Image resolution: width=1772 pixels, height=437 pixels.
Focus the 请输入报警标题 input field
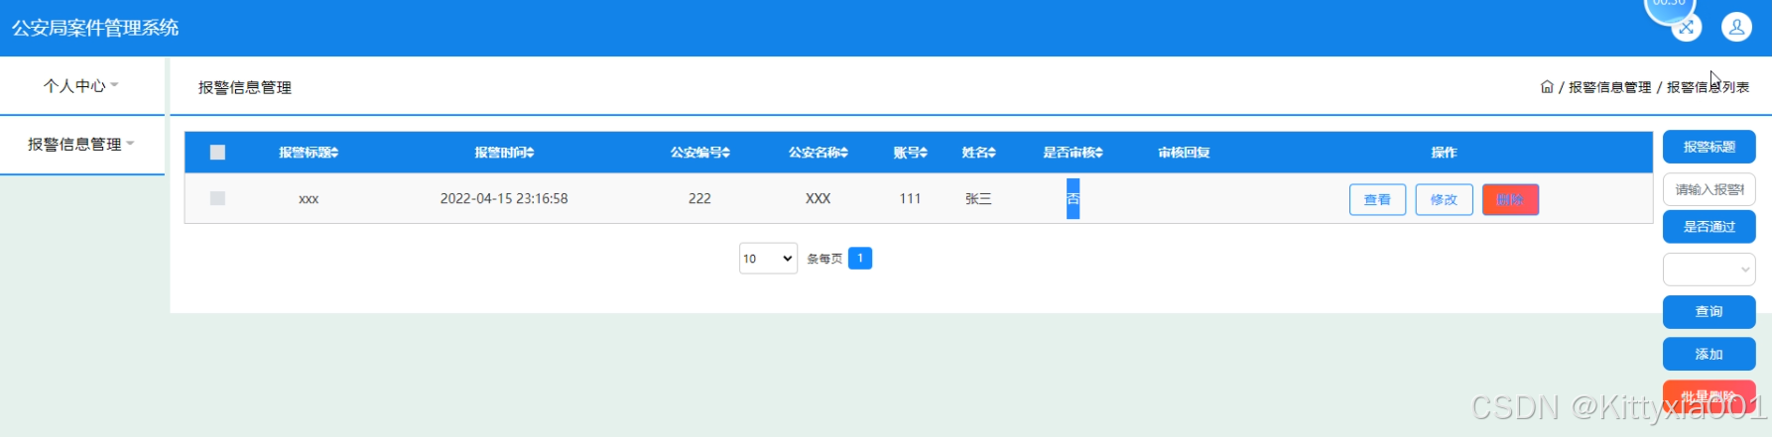point(1709,189)
